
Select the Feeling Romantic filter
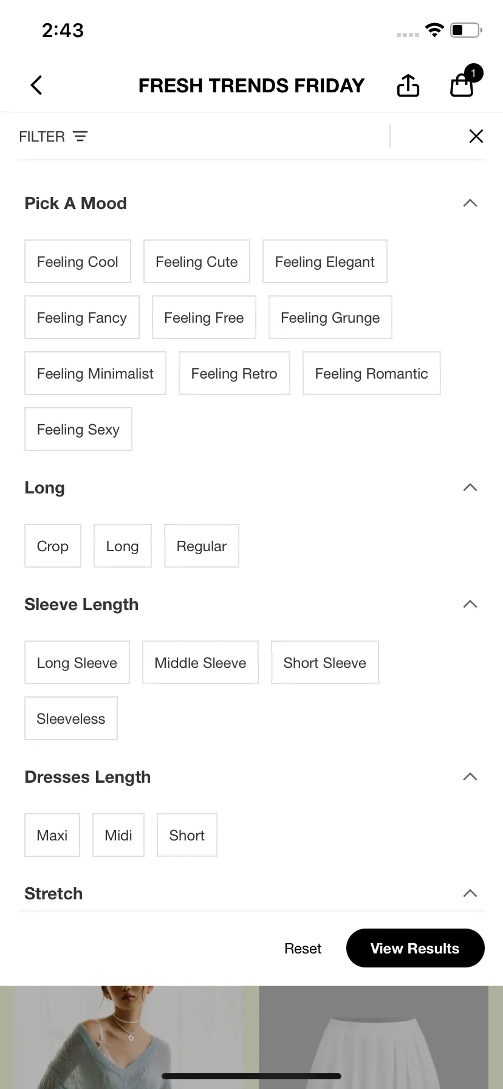372,373
